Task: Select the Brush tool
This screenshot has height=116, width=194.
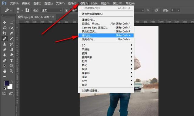Action: click(12, 39)
